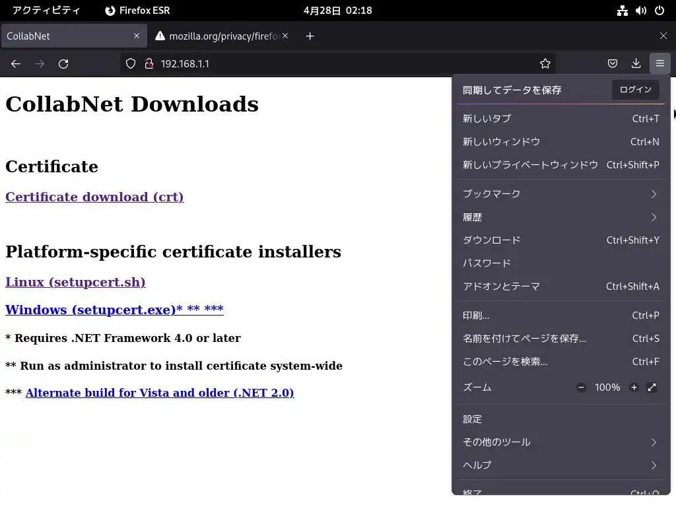
Task: Open a new tab with plus button
Action: click(x=310, y=36)
